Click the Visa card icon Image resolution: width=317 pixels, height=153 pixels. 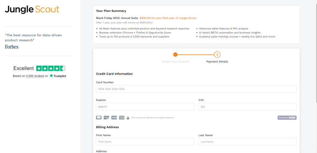(x=114, y=118)
